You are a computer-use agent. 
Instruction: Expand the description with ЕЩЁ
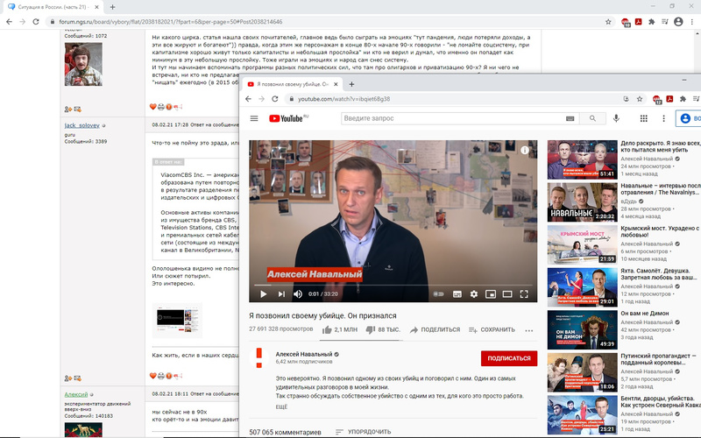(x=280, y=407)
